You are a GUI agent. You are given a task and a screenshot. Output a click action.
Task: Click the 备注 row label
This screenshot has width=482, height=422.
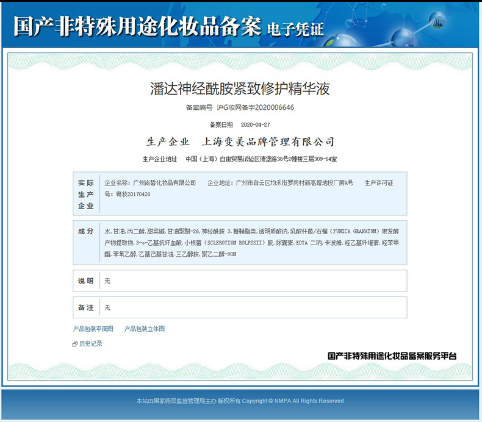coord(86,308)
